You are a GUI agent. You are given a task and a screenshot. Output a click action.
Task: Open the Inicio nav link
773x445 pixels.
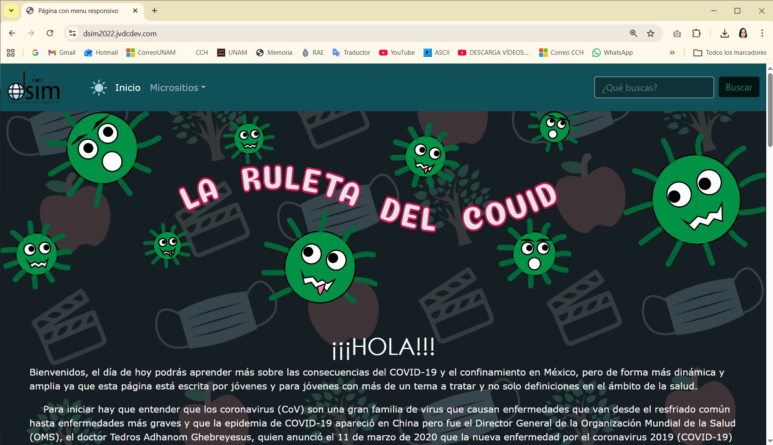[128, 88]
